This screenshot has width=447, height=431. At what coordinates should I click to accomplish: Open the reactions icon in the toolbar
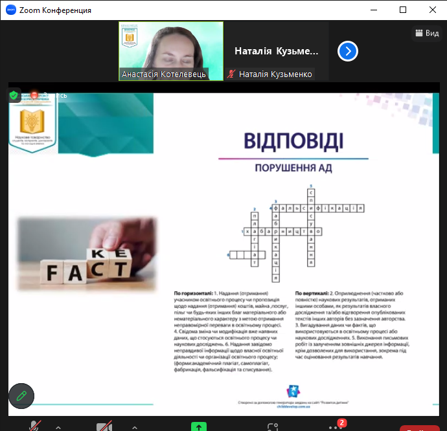pyautogui.click(x=273, y=426)
